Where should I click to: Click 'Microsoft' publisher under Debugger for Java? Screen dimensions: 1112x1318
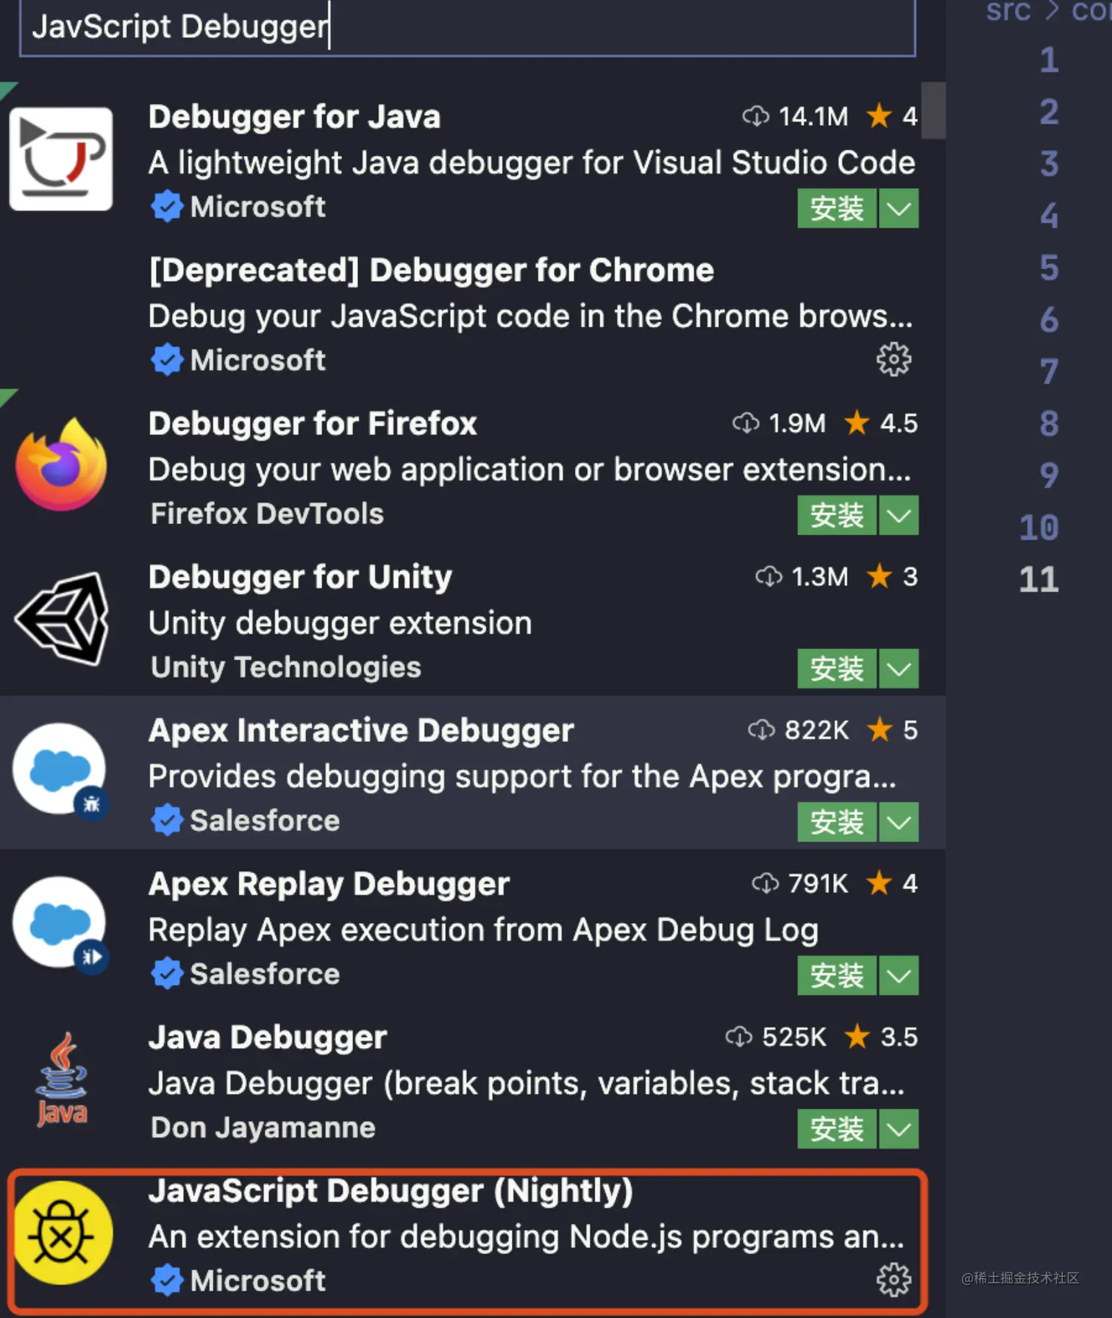[257, 208]
